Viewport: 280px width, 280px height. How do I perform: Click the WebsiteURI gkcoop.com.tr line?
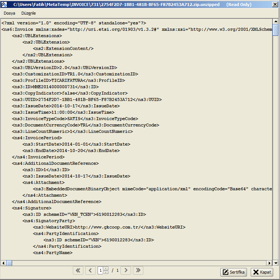click(x=109, y=227)
